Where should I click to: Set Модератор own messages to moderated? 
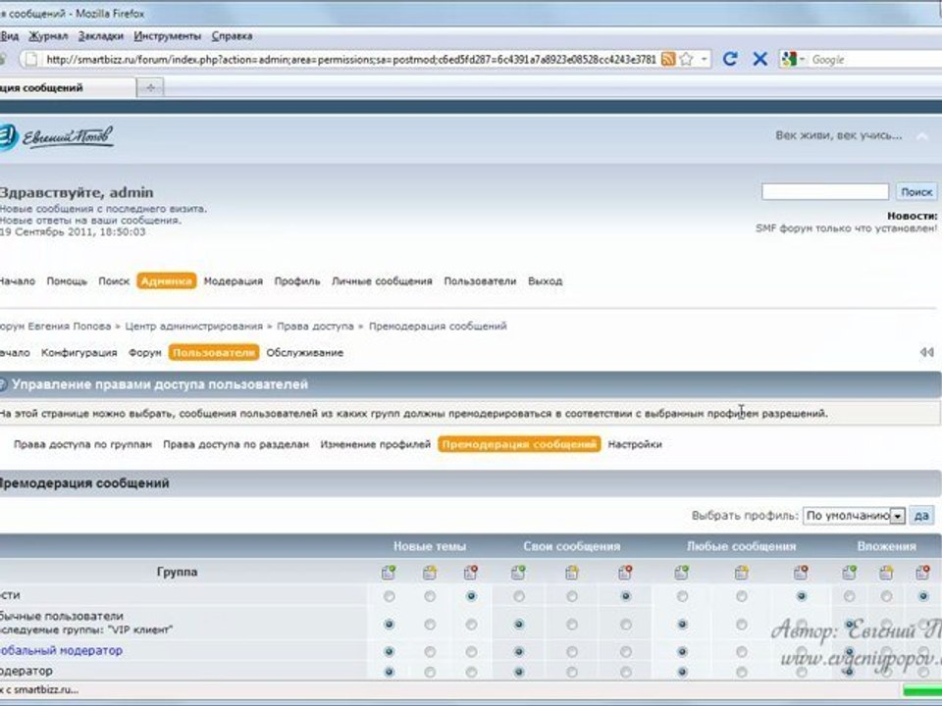pyautogui.click(x=571, y=672)
